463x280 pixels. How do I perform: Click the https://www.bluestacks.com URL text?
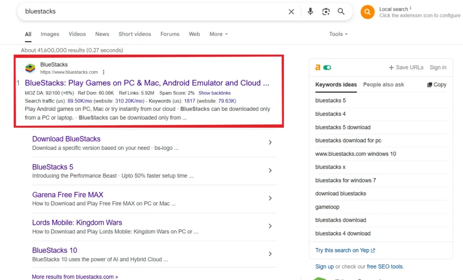[69, 72]
